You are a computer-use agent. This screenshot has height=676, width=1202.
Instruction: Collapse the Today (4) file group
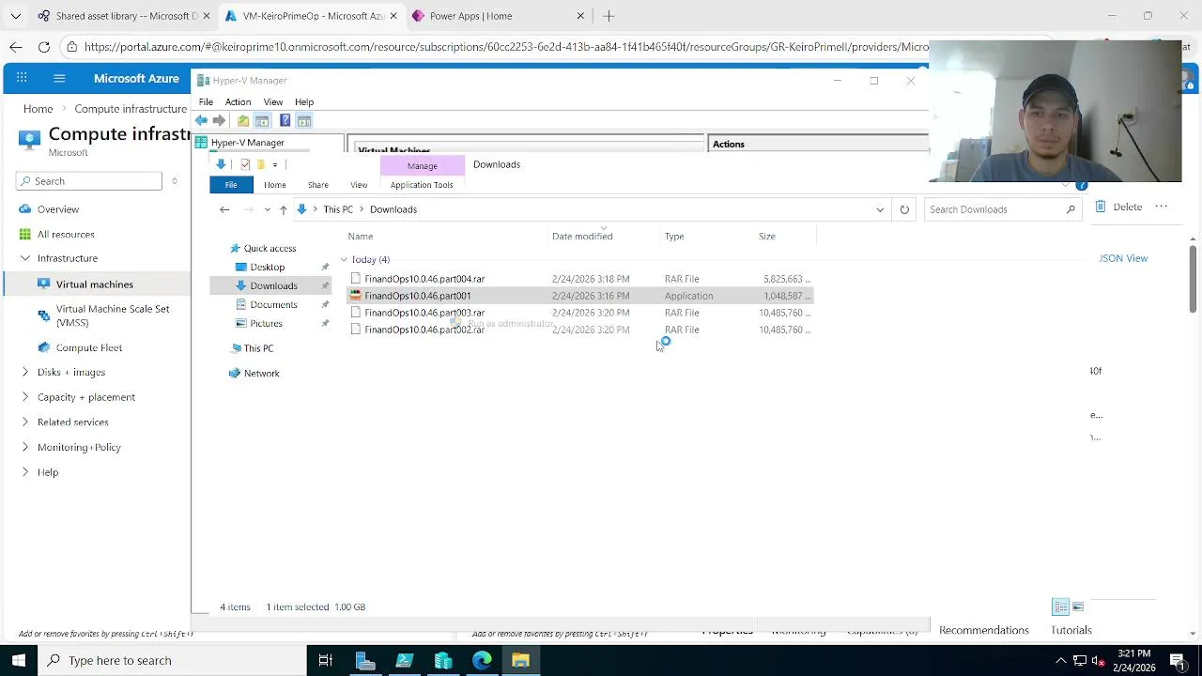[344, 260]
